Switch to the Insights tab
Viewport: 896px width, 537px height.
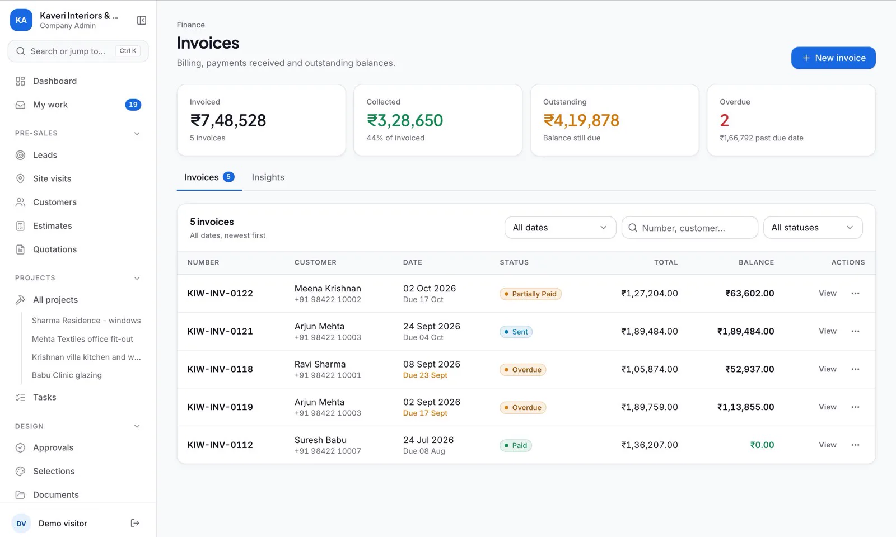pyautogui.click(x=268, y=177)
